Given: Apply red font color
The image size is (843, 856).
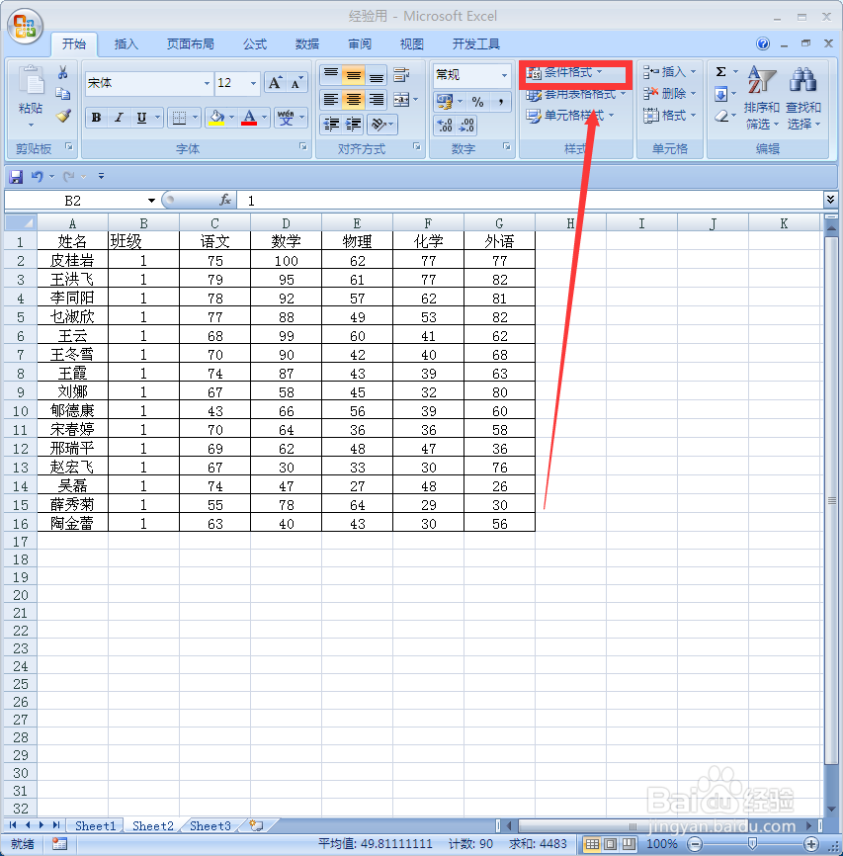Looking at the screenshot, I should [249, 118].
